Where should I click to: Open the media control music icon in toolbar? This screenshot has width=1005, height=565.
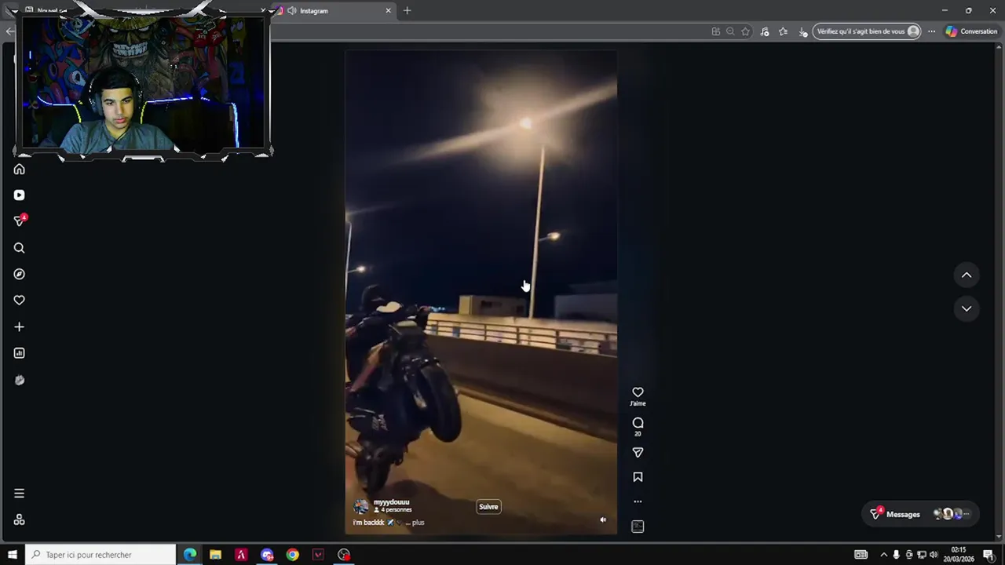(x=765, y=31)
